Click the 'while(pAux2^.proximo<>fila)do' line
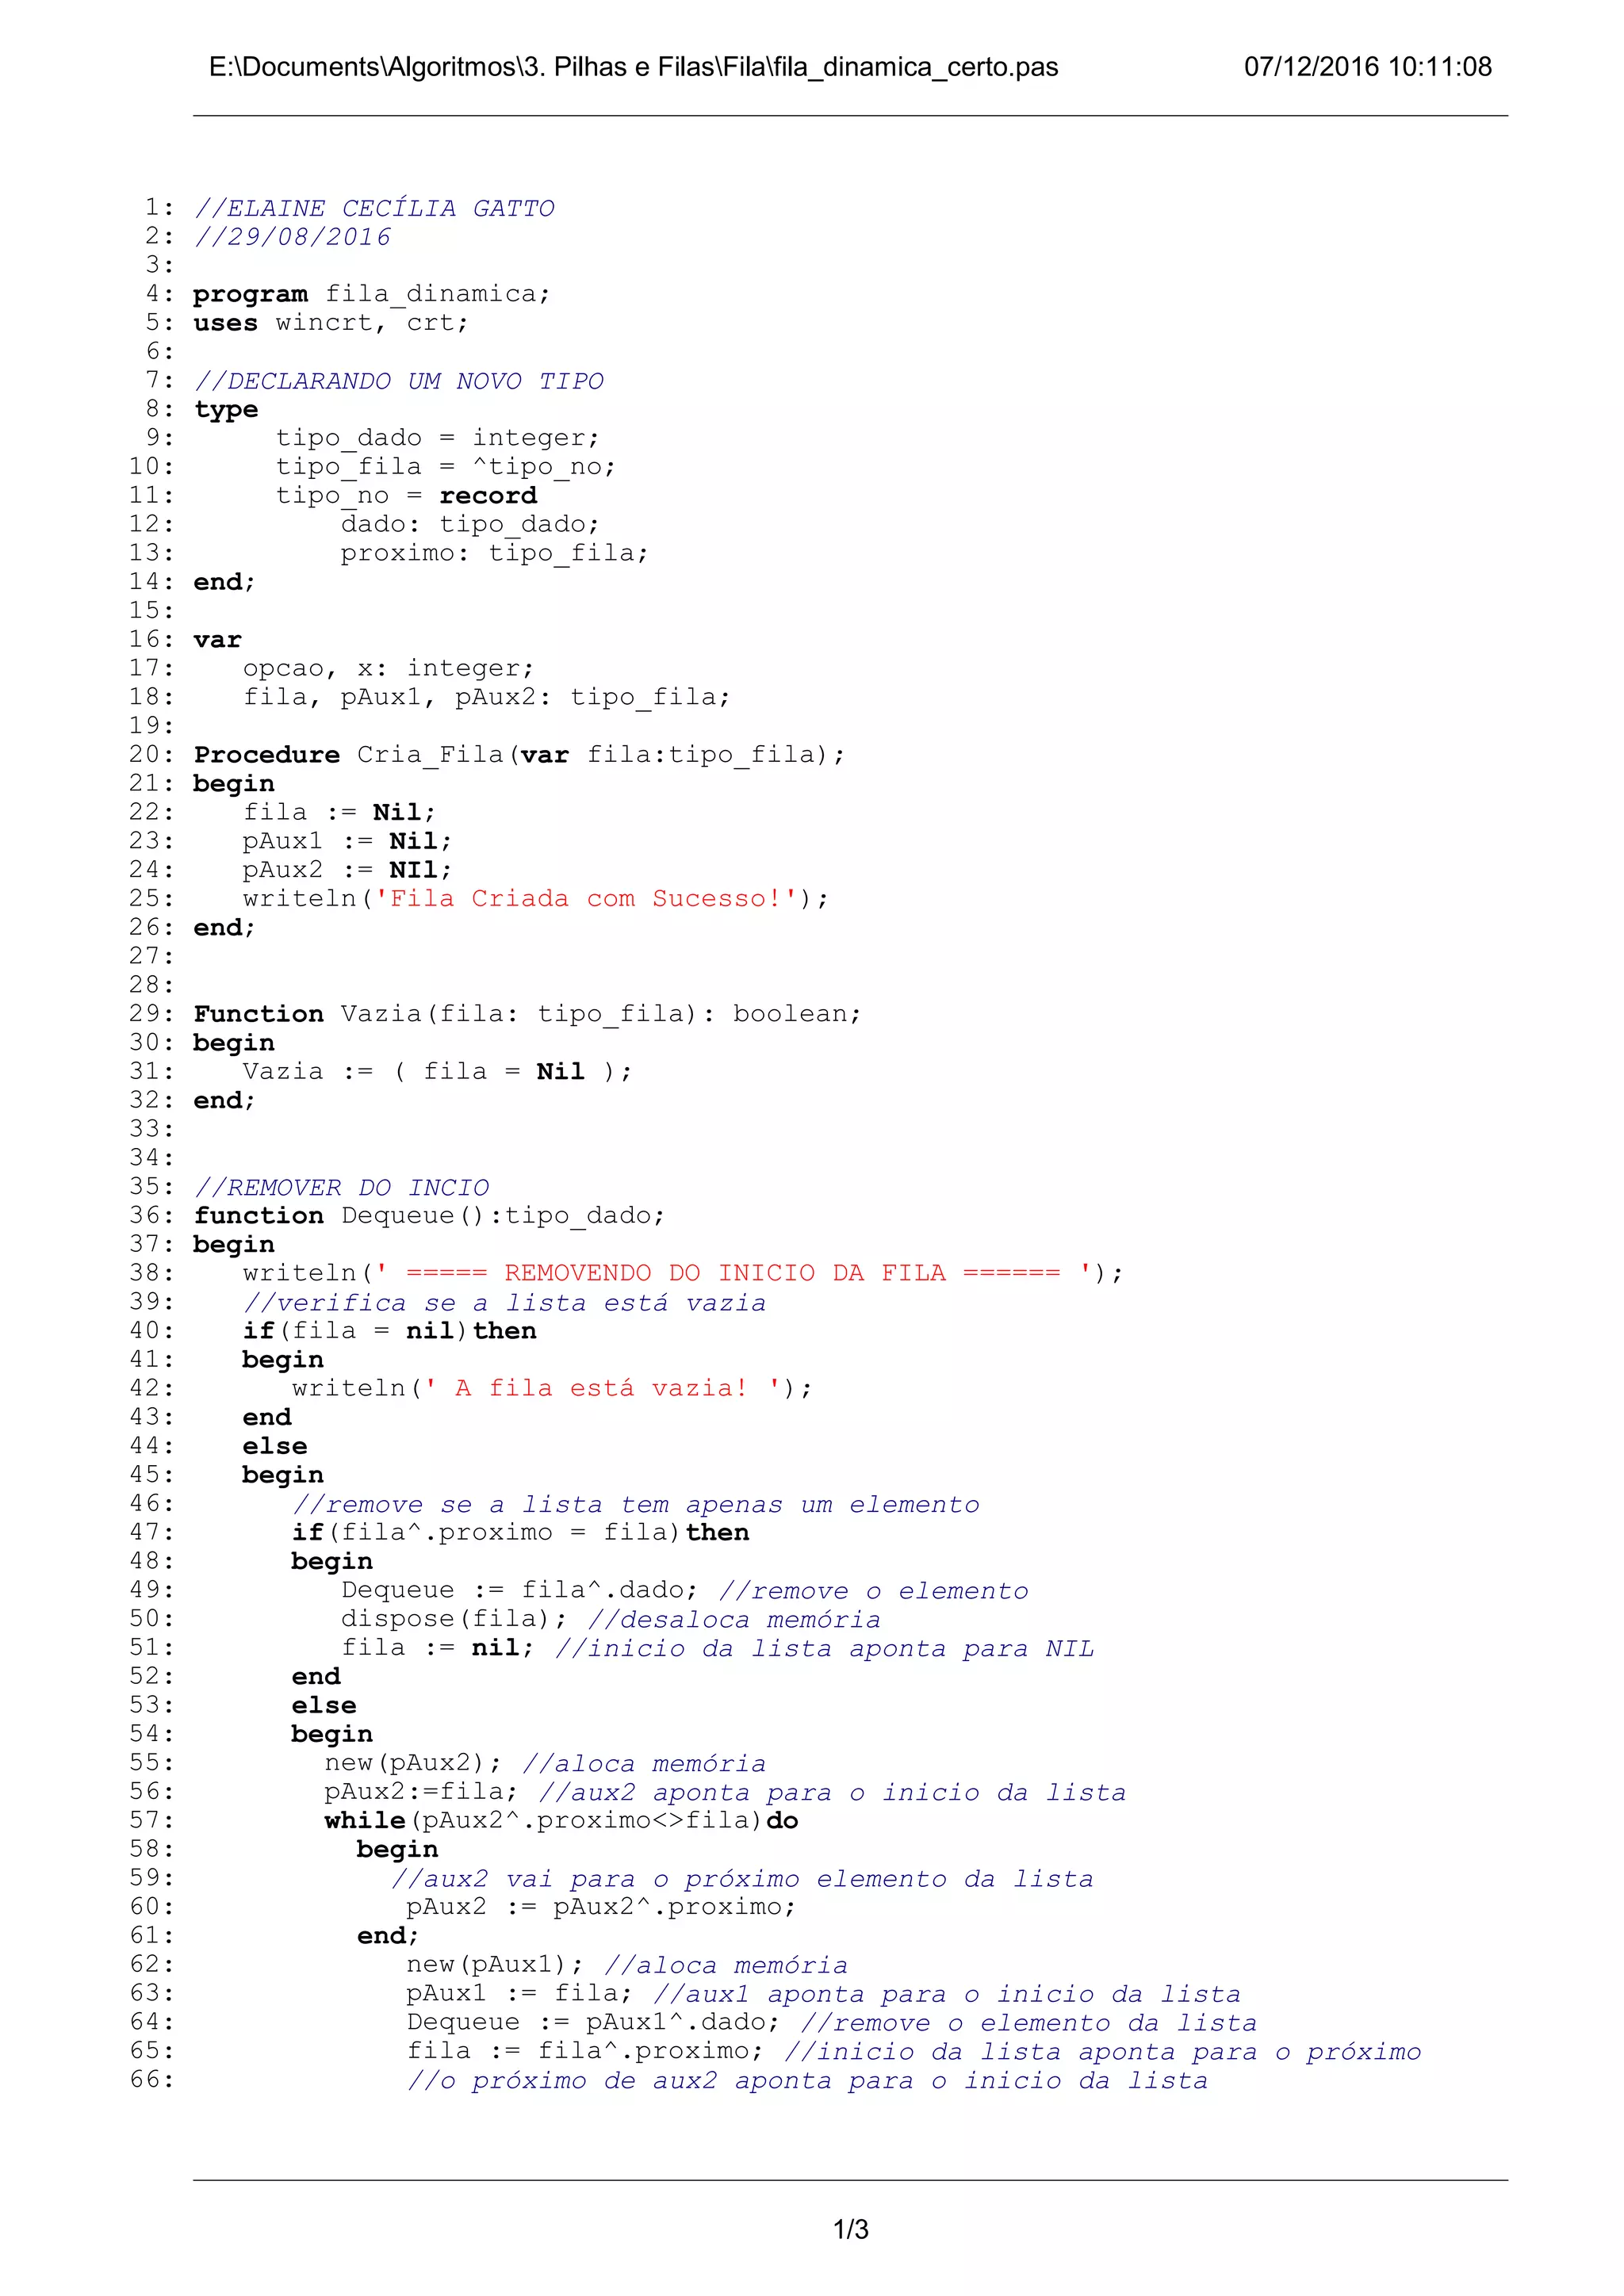Image resolution: width=1624 pixels, height=2296 pixels. tap(561, 1821)
